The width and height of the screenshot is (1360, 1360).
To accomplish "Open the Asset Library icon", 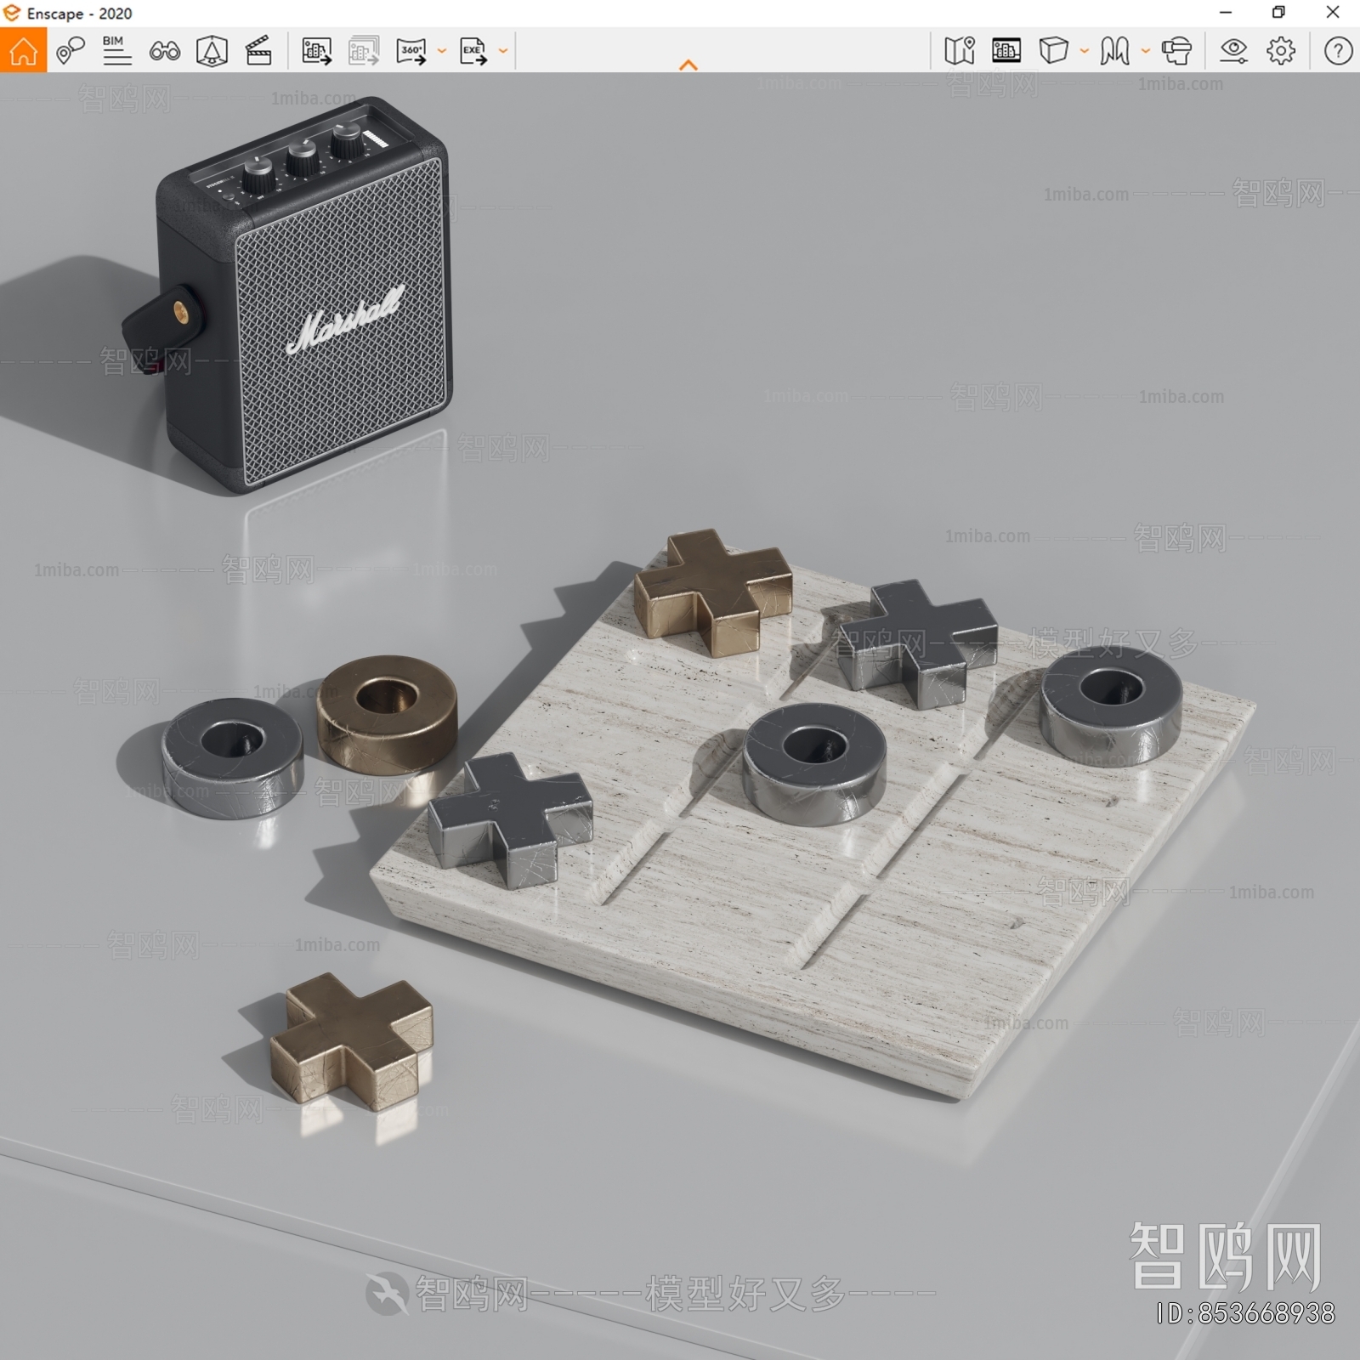I will [x=1006, y=51].
